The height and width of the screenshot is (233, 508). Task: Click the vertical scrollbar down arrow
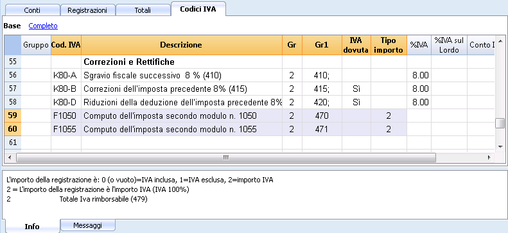coord(501,146)
